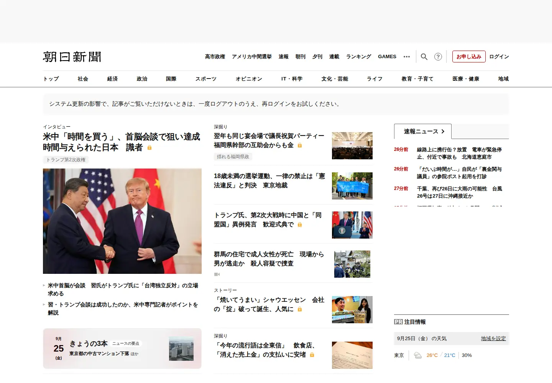The height and width of the screenshot is (383, 552).
Task: Click the 朝日新聞 logo
Action: click(x=72, y=57)
